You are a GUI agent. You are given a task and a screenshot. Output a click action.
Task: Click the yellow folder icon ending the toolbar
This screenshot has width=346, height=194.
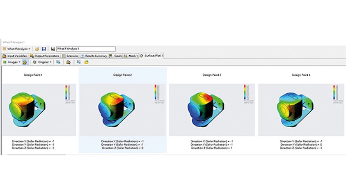[86, 62]
